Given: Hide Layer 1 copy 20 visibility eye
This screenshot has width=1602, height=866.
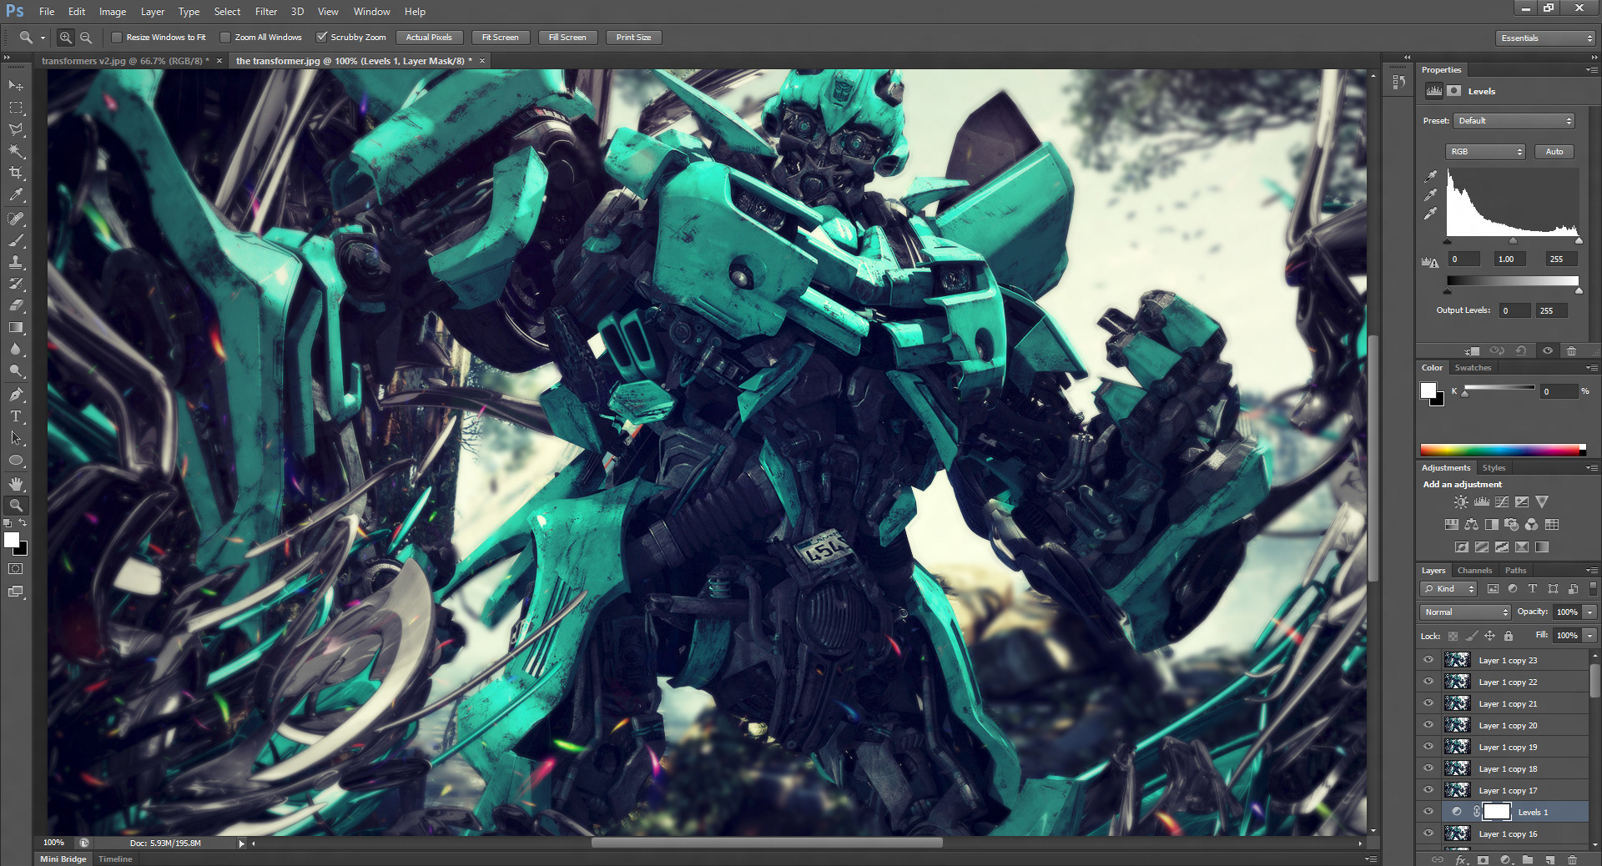Looking at the screenshot, I should click(1428, 725).
